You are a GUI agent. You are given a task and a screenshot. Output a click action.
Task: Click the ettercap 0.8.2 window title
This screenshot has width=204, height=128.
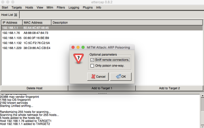102,2
